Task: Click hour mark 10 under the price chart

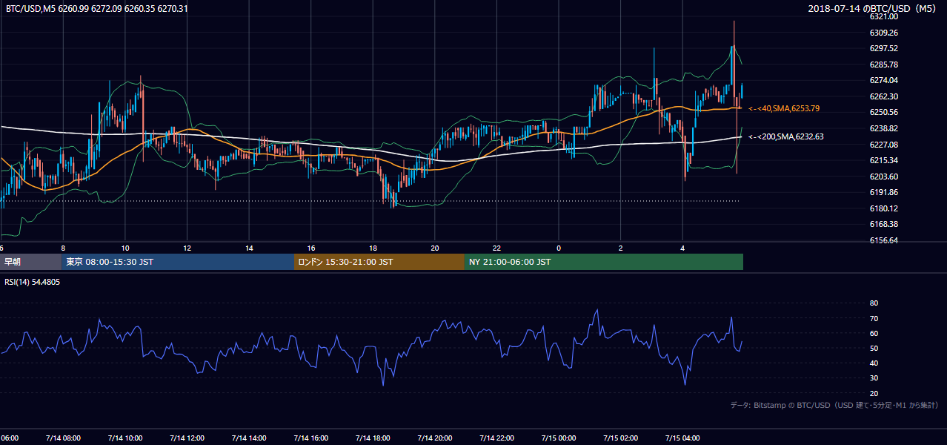Action: click(x=125, y=248)
